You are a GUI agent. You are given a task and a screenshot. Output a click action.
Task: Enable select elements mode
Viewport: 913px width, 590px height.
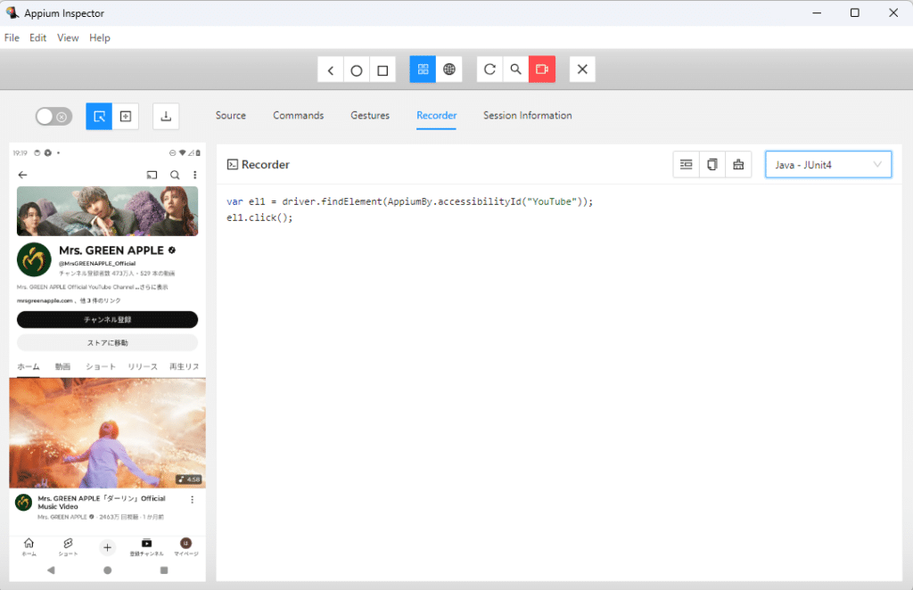(99, 117)
